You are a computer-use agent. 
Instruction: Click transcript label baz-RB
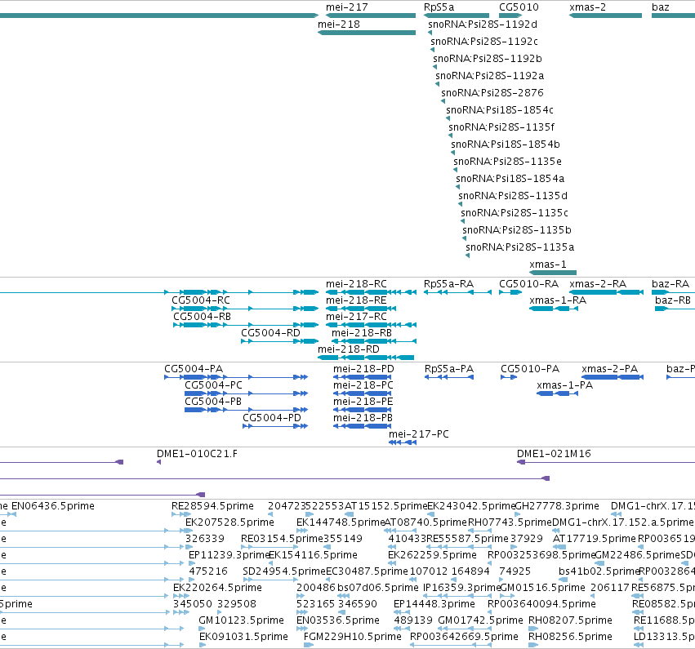(x=673, y=300)
